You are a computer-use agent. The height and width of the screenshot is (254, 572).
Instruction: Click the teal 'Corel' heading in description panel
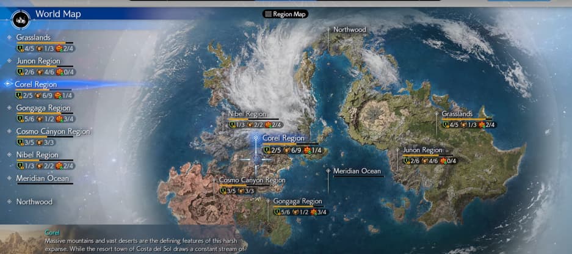click(52, 233)
